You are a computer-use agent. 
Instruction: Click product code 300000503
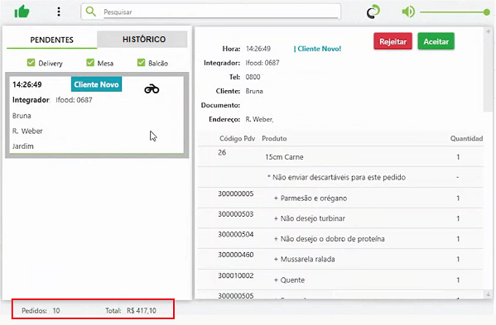coord(236,214)
